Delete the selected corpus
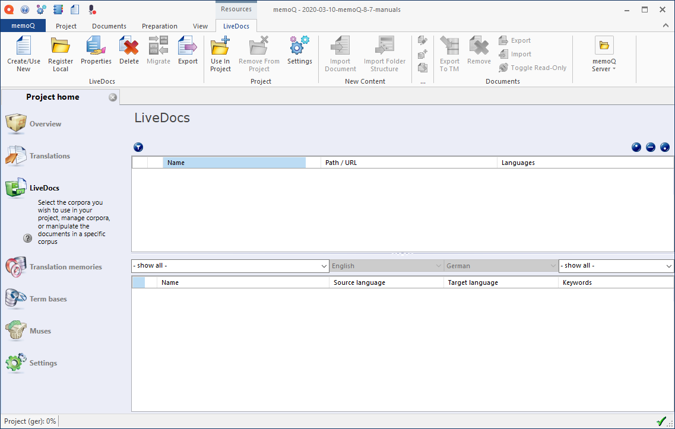This screenshot has height=429, width=675. click(x=129, y=51)
